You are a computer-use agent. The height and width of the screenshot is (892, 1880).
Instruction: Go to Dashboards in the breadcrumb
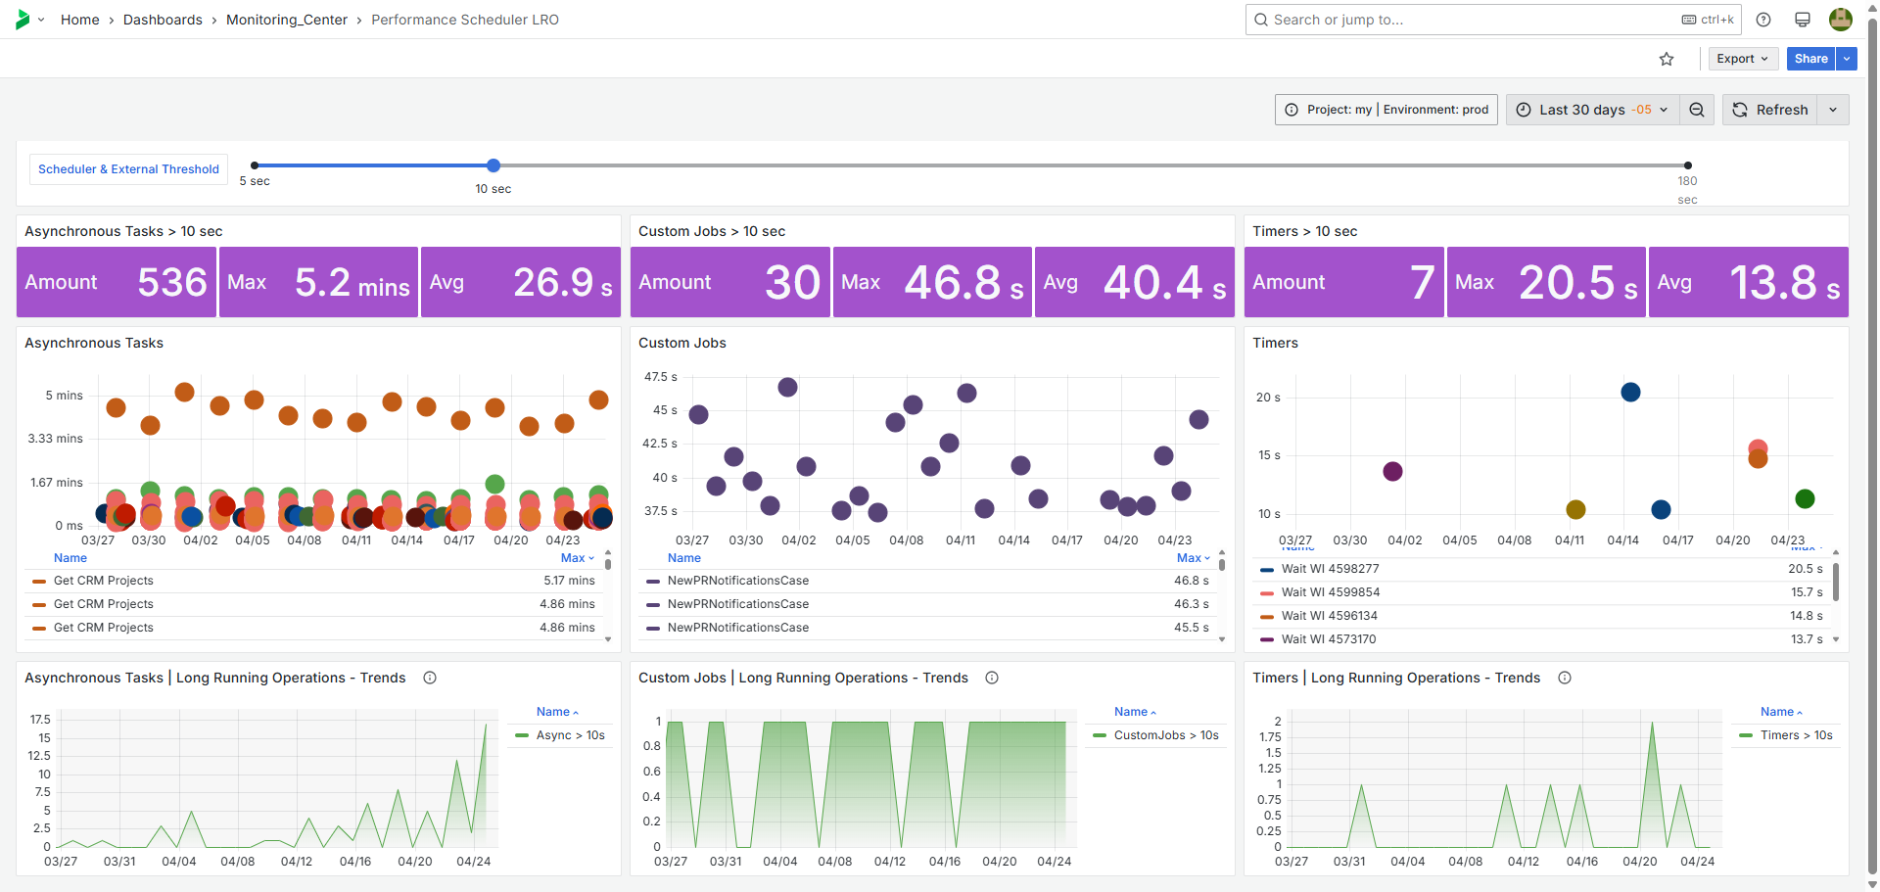163,19
